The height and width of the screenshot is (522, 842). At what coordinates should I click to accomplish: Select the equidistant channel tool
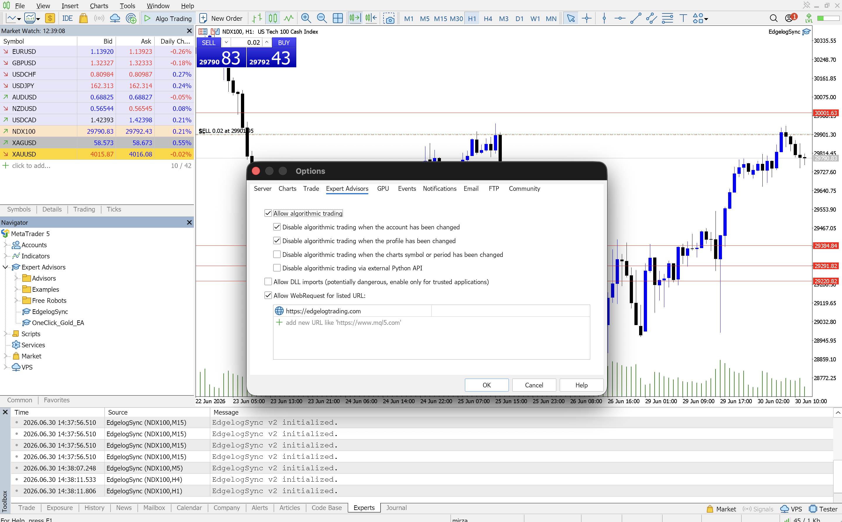[652, 18]
